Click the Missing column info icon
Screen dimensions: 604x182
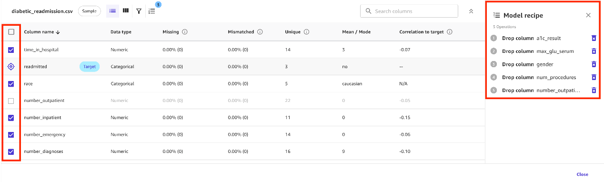tap(184, 32)
